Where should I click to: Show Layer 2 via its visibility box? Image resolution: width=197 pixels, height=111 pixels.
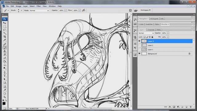pos(139,45)
